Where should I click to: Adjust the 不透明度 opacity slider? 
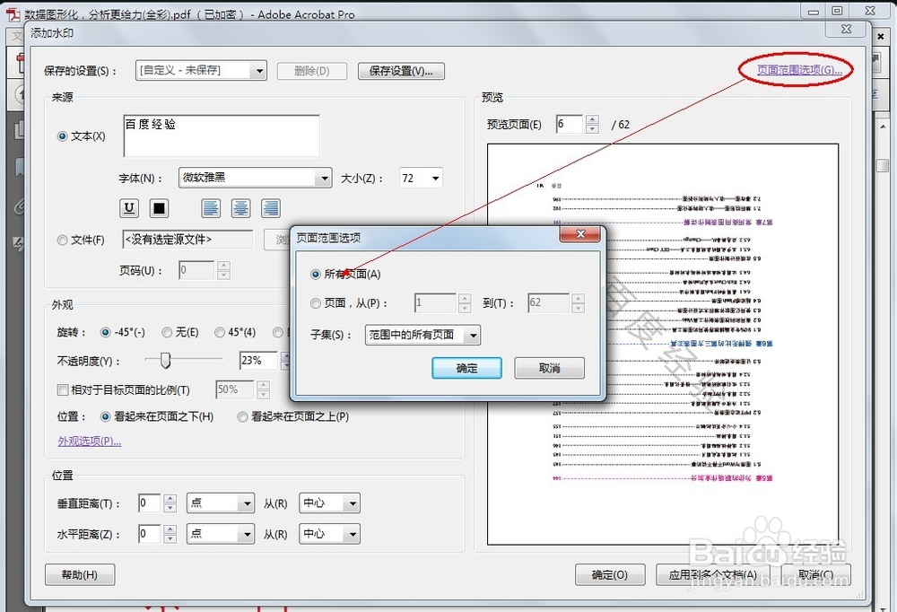(165, 360)
